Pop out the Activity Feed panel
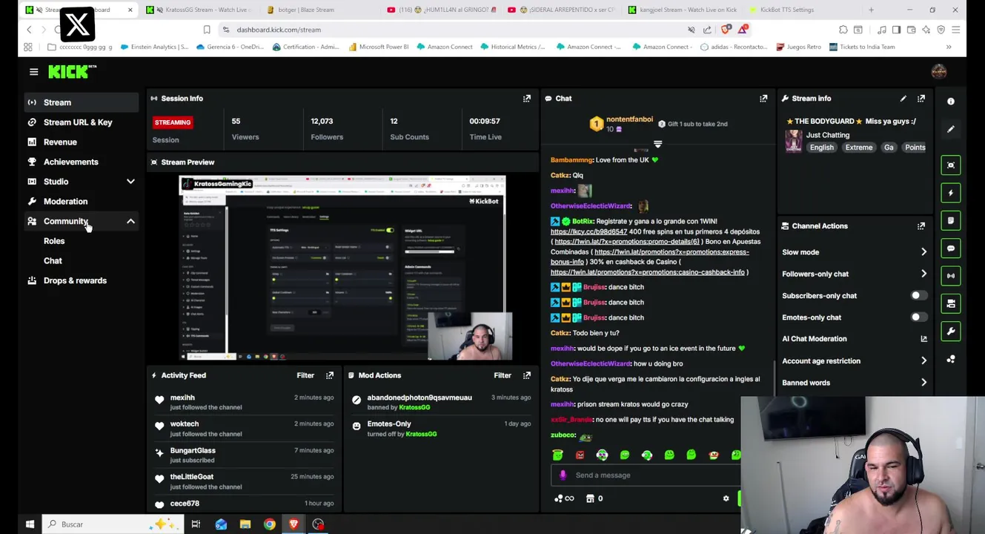 330,375
